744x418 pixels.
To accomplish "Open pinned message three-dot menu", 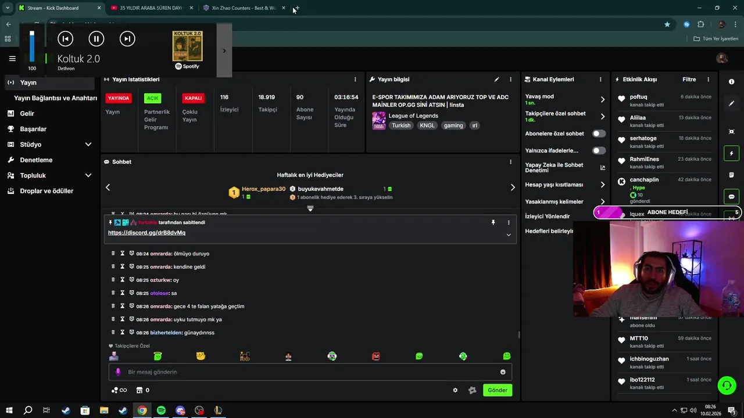I will point(509,222).
